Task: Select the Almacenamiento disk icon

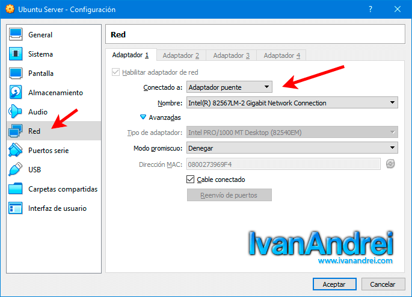Action: (16, 92)
